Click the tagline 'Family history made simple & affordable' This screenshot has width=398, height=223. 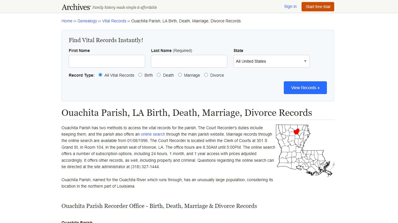(124, 8)
